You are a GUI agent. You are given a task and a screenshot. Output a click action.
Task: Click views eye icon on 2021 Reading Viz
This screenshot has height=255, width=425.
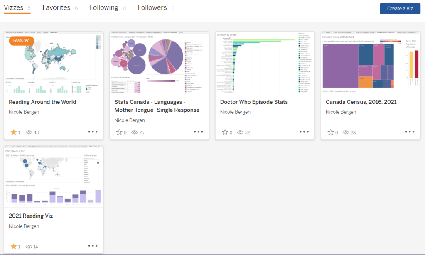tap(29, 247)
